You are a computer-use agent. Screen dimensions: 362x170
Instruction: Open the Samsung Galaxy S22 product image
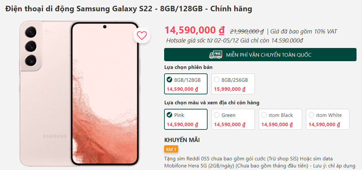(79, 94)
